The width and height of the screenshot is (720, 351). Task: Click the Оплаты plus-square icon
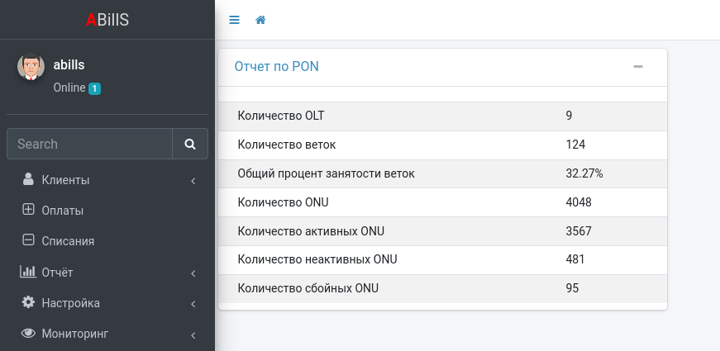click(28, 210)
